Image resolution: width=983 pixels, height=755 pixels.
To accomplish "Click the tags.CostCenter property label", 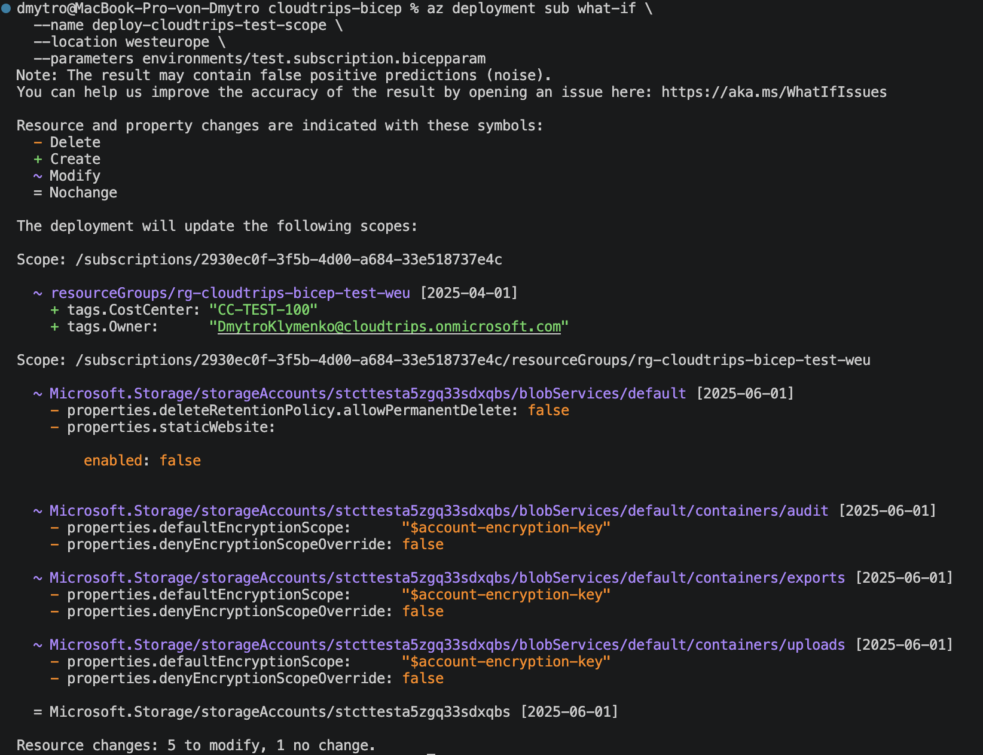I will 133,310.
